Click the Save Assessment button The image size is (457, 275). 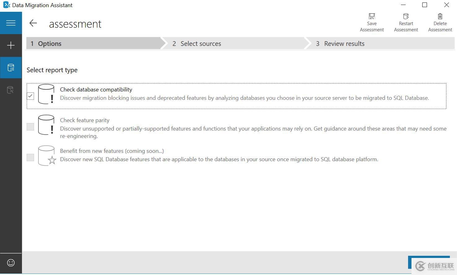(x=372, y=23)
